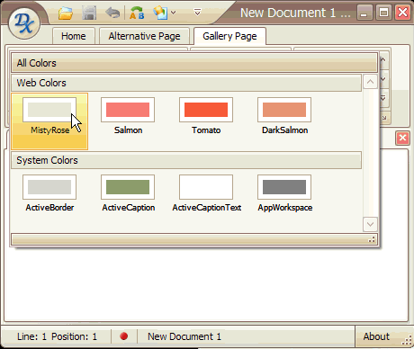Open the DX application menu button
Screen dimensions: 414x349
point(24,23)
